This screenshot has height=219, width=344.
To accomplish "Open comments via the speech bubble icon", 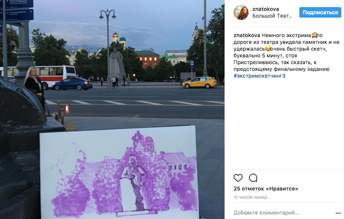I will pos(253,178).
